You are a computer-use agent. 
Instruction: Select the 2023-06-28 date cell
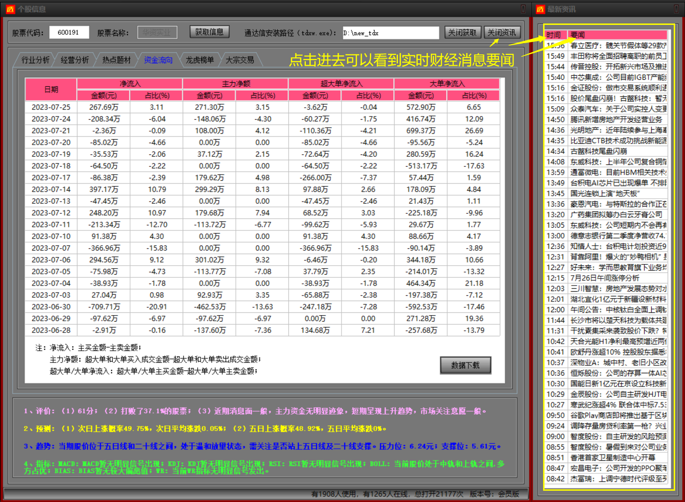pos(51,330)
